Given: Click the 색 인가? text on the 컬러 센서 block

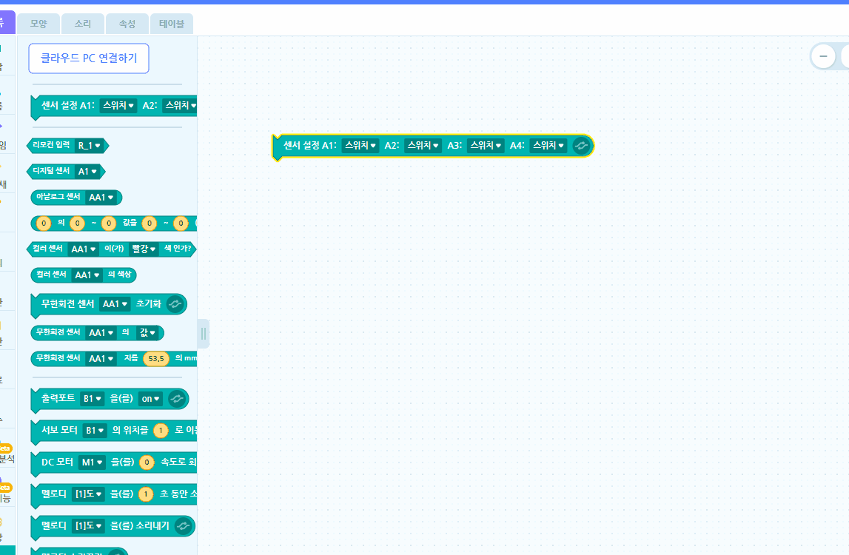Looking at the screenshot, I should tap(178, 249).
